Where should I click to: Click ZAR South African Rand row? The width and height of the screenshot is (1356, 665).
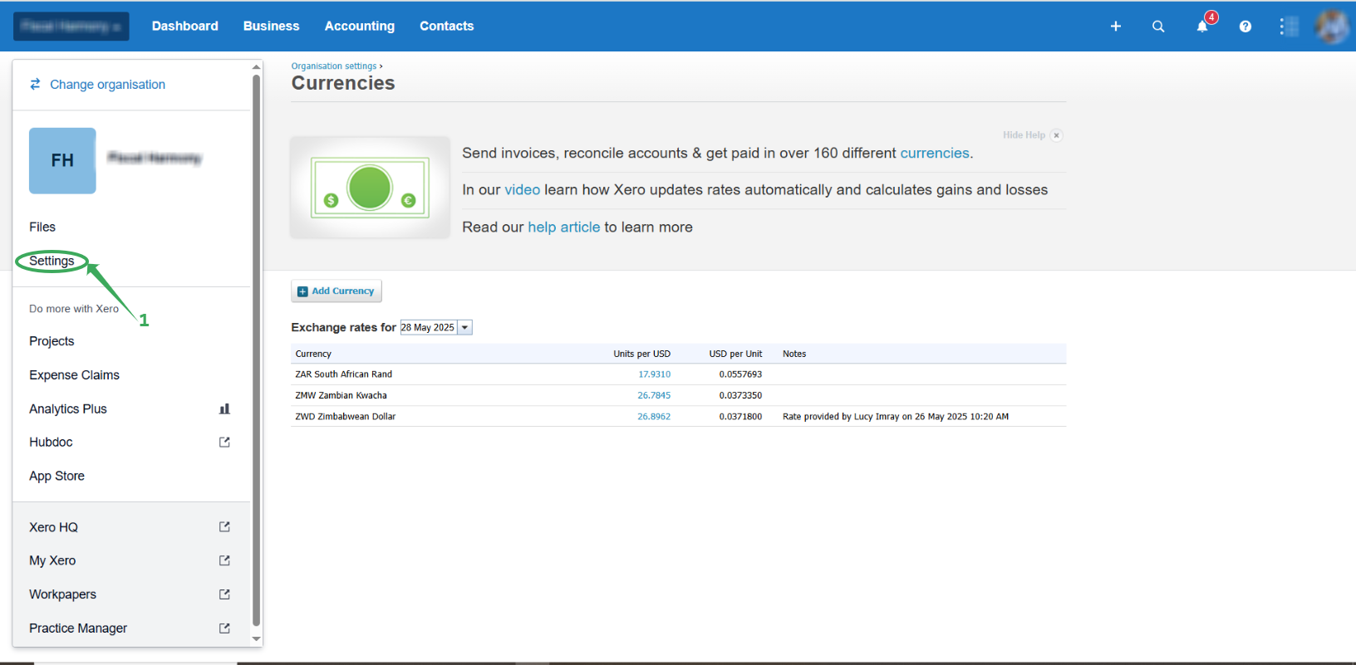pos(678,374)
